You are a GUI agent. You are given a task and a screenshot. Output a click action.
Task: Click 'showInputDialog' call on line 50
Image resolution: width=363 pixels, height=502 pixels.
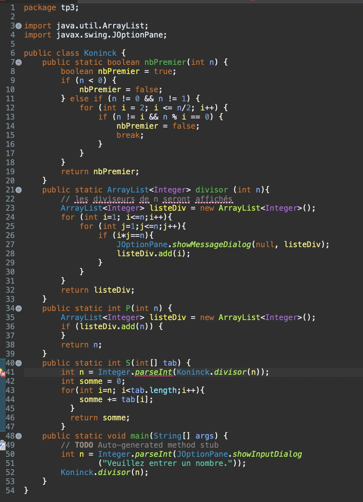(267, 454)
